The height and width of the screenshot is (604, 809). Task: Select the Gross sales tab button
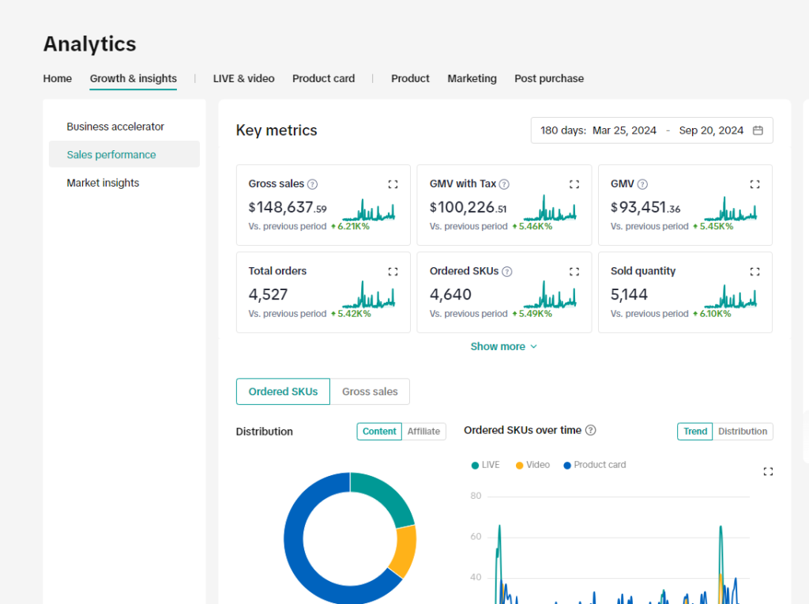[370, 391]
